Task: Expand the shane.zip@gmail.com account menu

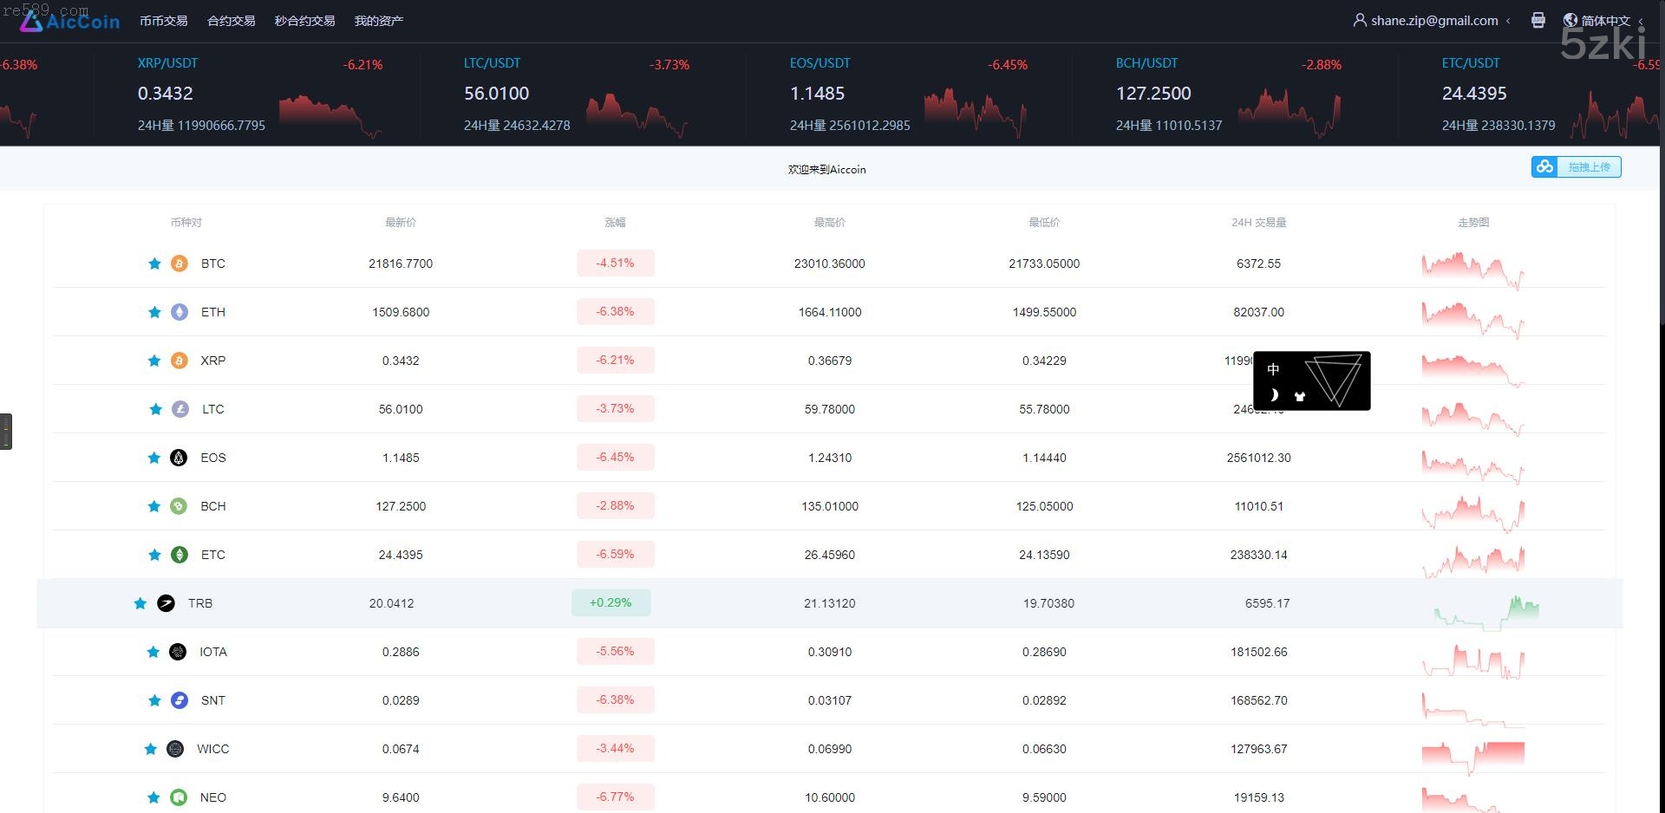Action: coord(1433,21)
